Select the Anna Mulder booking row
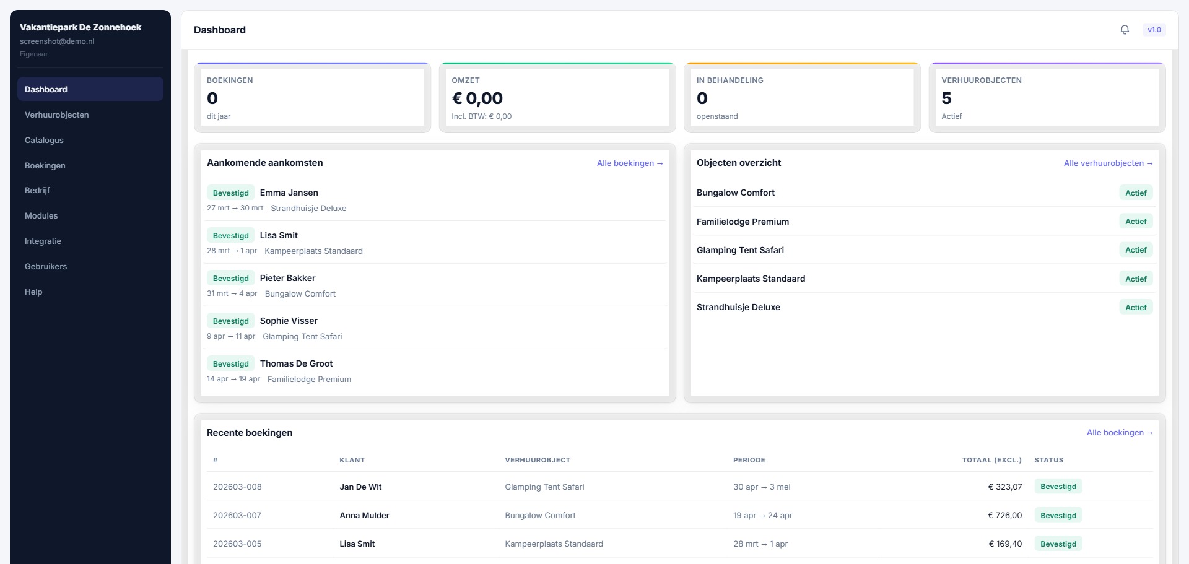1189x564 pixels. 364,515
